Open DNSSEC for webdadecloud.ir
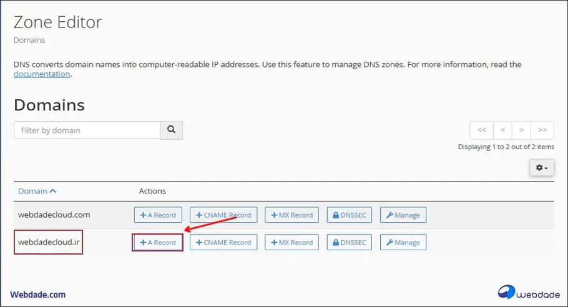Screen dimensions: 568x307 click(350, 242)
